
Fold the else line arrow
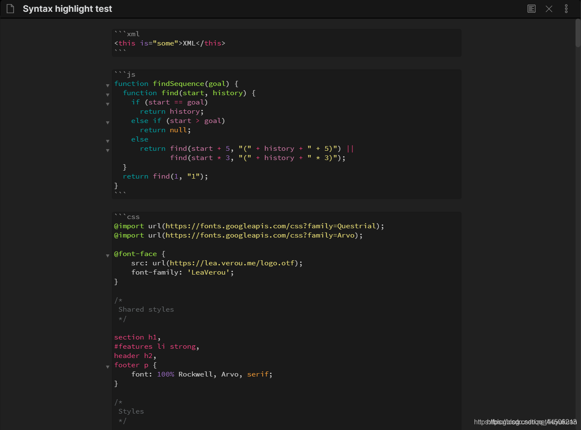pos(108,141)
